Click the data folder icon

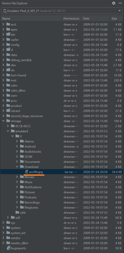[x=8, y=55]
